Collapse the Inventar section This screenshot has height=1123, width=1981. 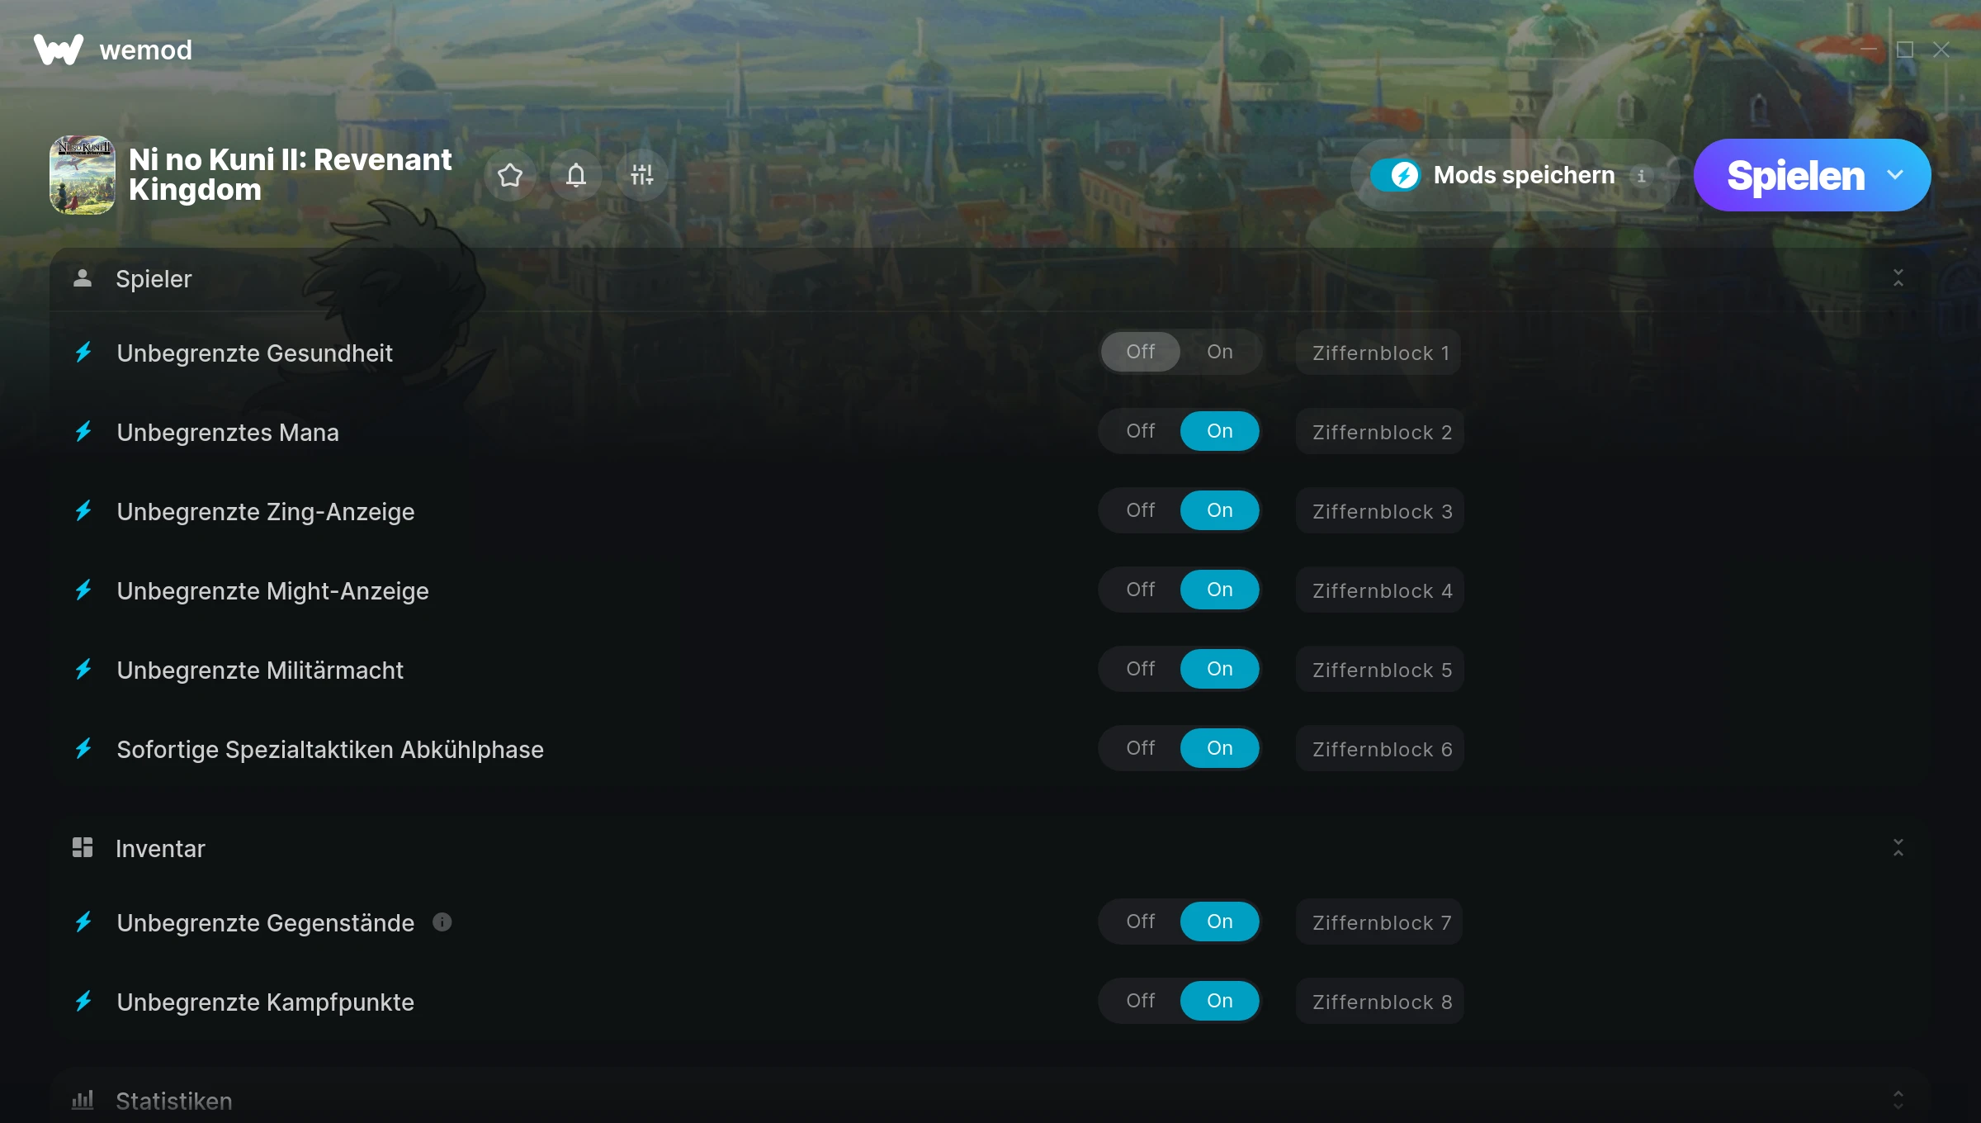point(1898,847)
